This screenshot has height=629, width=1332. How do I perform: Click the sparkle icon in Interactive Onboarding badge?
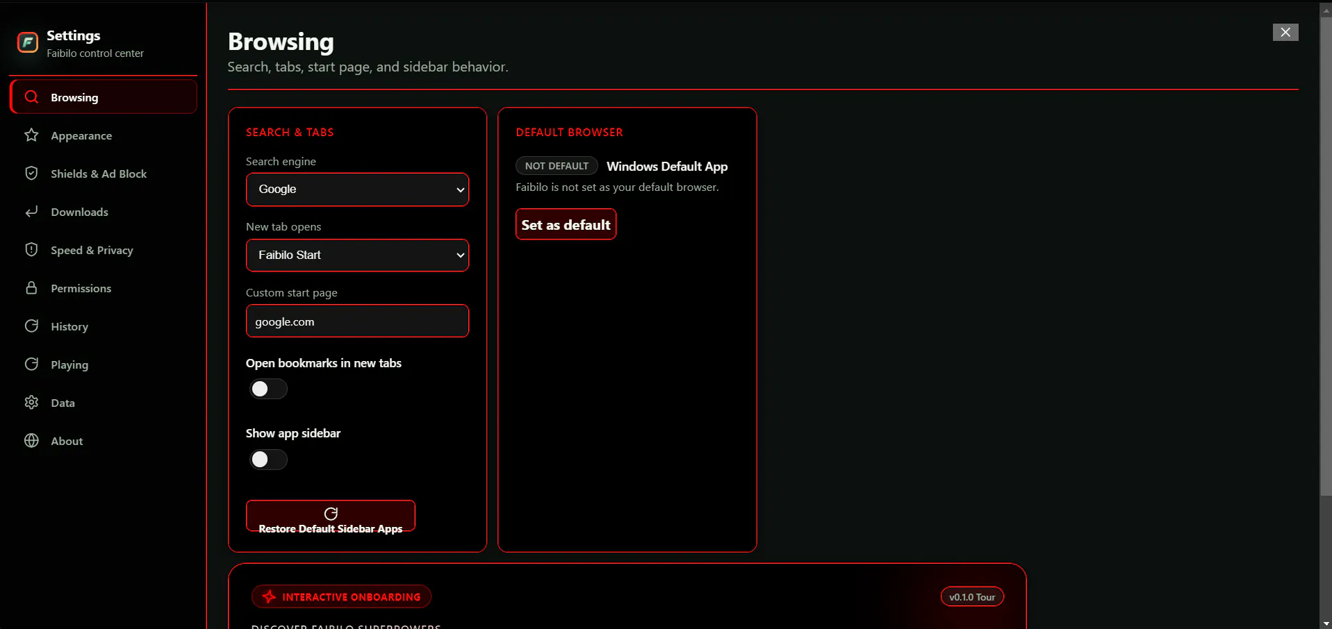pos(269,596)
